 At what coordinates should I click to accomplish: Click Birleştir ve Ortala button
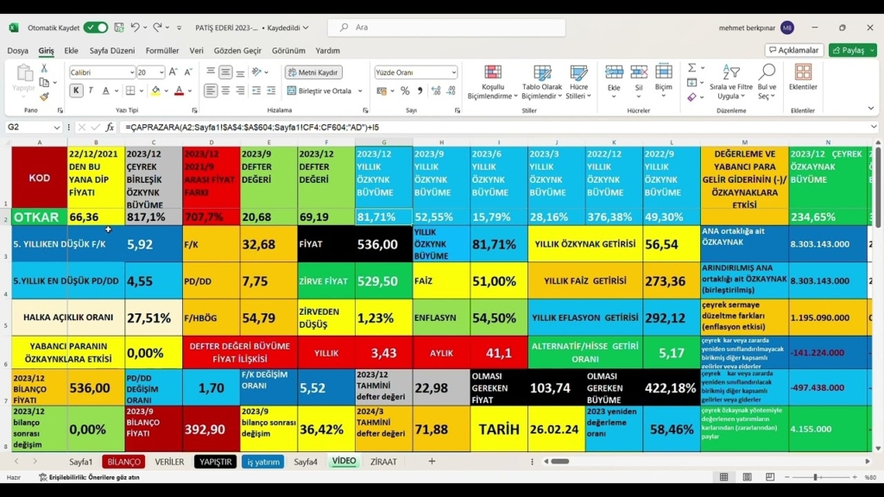pyautogui.click(x=319, y=91)
